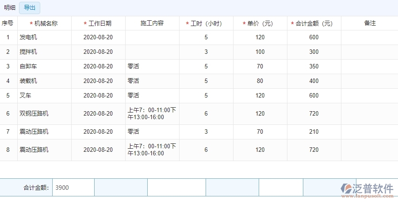Click the 导出 export button
Image resolution: width=398 pixels, height=203 pixels.
click(30, 8)
